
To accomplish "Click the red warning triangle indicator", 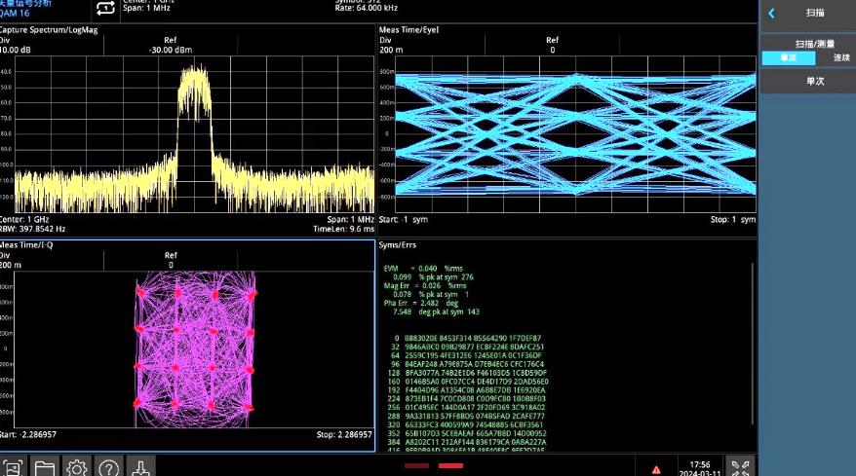I will coord(657,469).
